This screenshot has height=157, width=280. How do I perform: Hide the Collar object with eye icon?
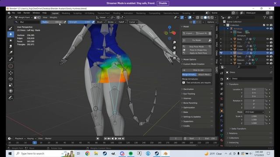[x=267, y=46]
